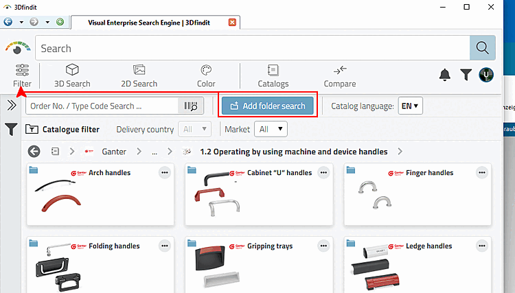Screen dimensions: 515x293
Task: Open more options for Gripping trays
Action: pyautogui.click(x=323, y=246)
